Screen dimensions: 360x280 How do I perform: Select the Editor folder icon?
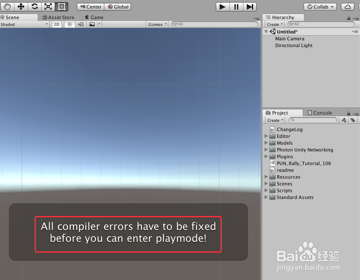tap(272, 136)
